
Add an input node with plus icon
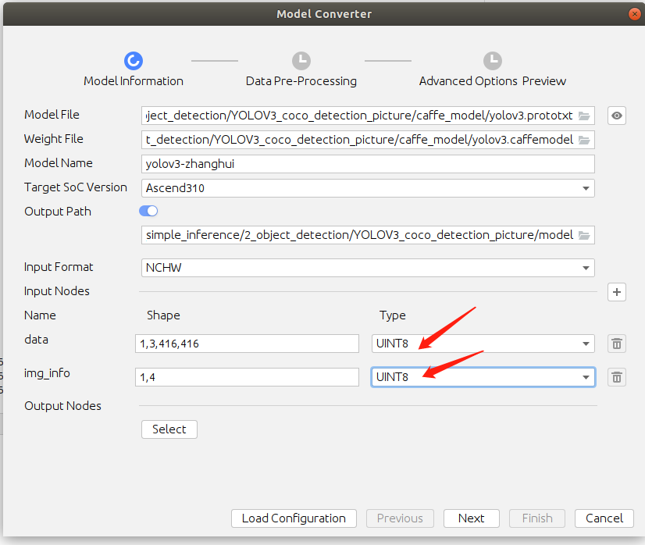coord(617,292)
